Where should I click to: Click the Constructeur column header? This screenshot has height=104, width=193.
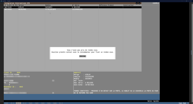[128, 5]
